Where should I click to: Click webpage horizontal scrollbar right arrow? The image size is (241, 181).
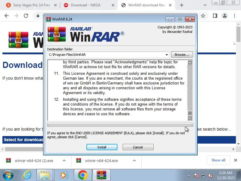tap(233, 149)
